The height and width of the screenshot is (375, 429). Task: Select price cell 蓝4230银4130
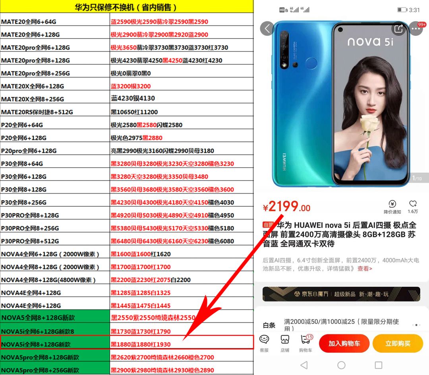[x=182, y=97]
